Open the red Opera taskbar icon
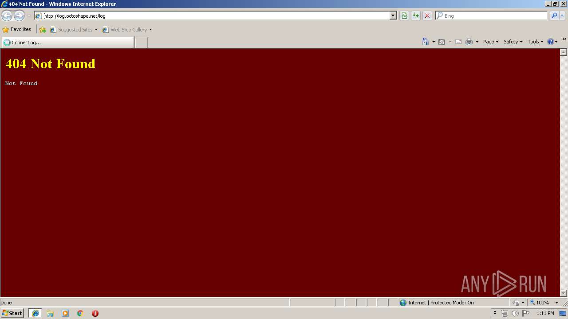Viewport: 568px width, 319px height. [95, 313]
